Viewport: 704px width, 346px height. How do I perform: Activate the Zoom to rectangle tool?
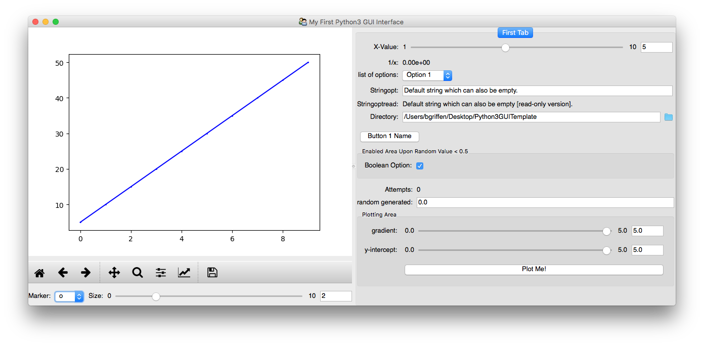138,273
